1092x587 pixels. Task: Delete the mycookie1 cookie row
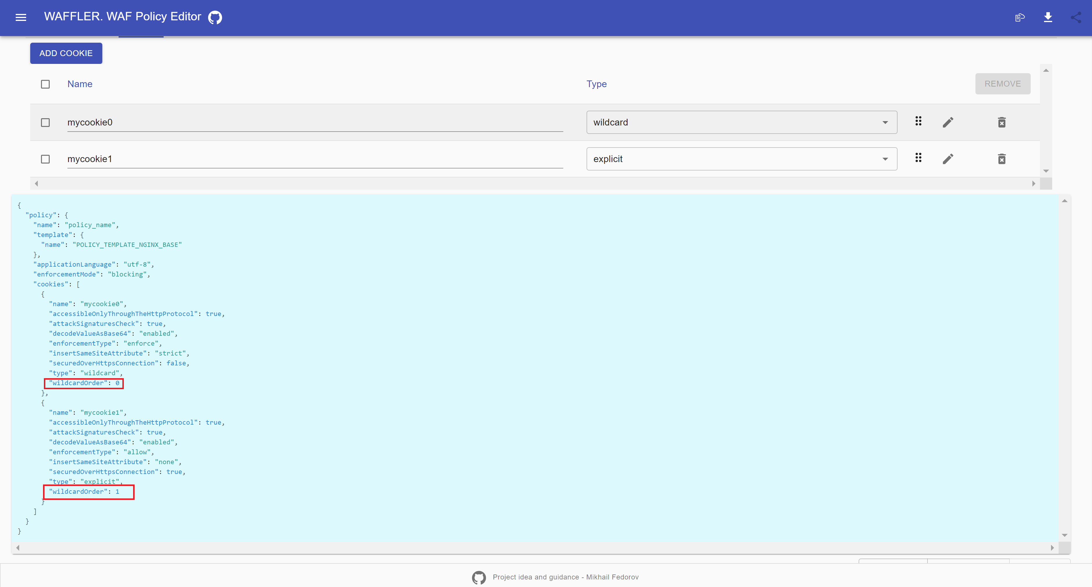[1002, 159]
